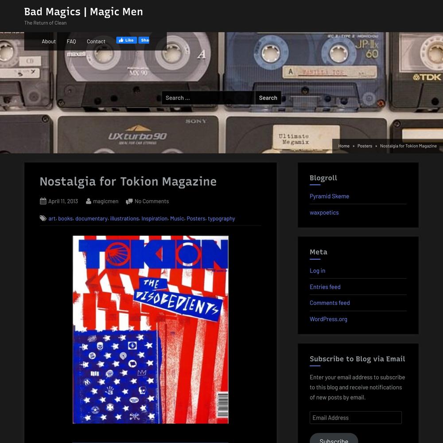
Task: Open the Bad Magics | Magic Men site title
Action: pyautogui.click(x=83, y=12)
